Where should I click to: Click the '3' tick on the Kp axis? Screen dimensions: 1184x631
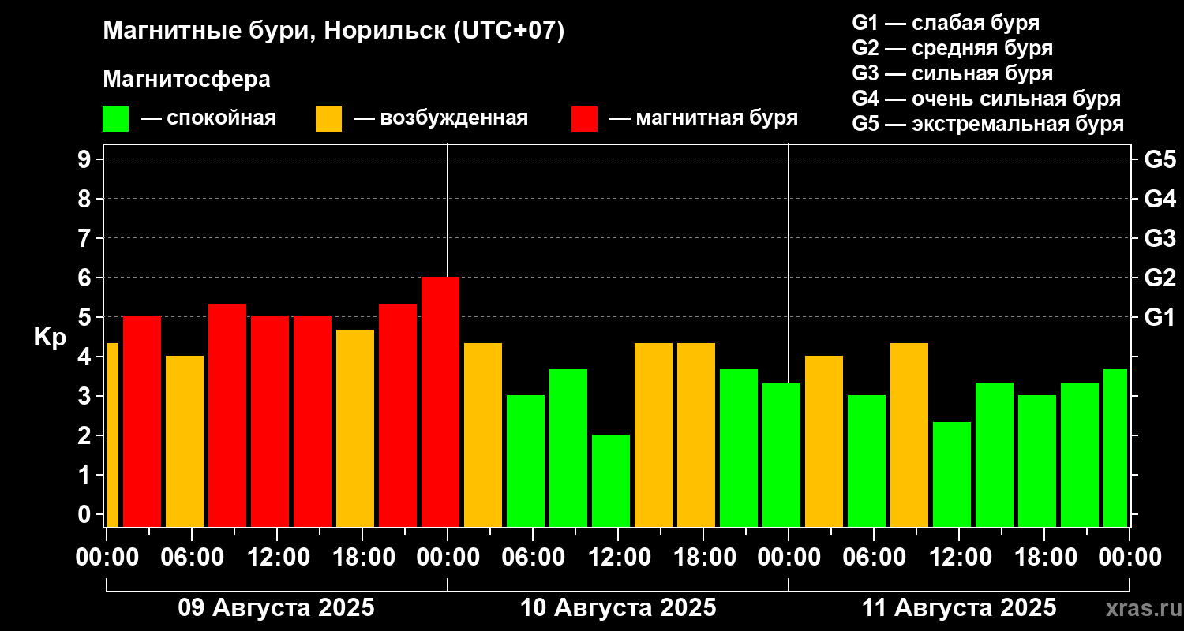[86, 396]
